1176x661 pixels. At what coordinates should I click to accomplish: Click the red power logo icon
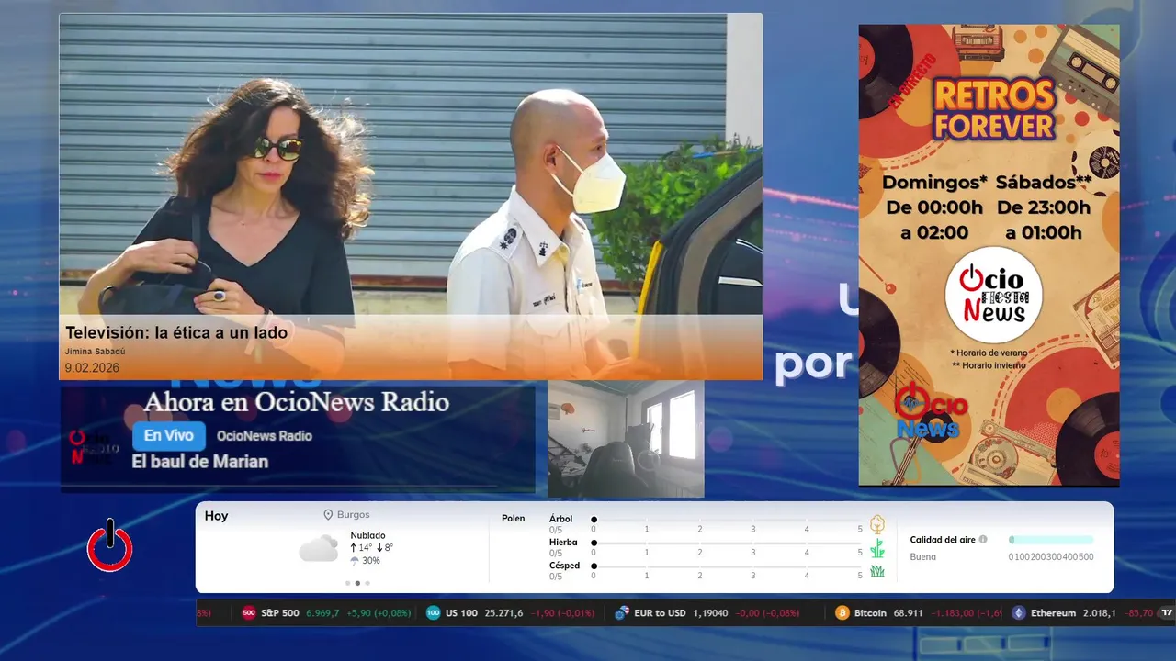(x=110, y=545)
